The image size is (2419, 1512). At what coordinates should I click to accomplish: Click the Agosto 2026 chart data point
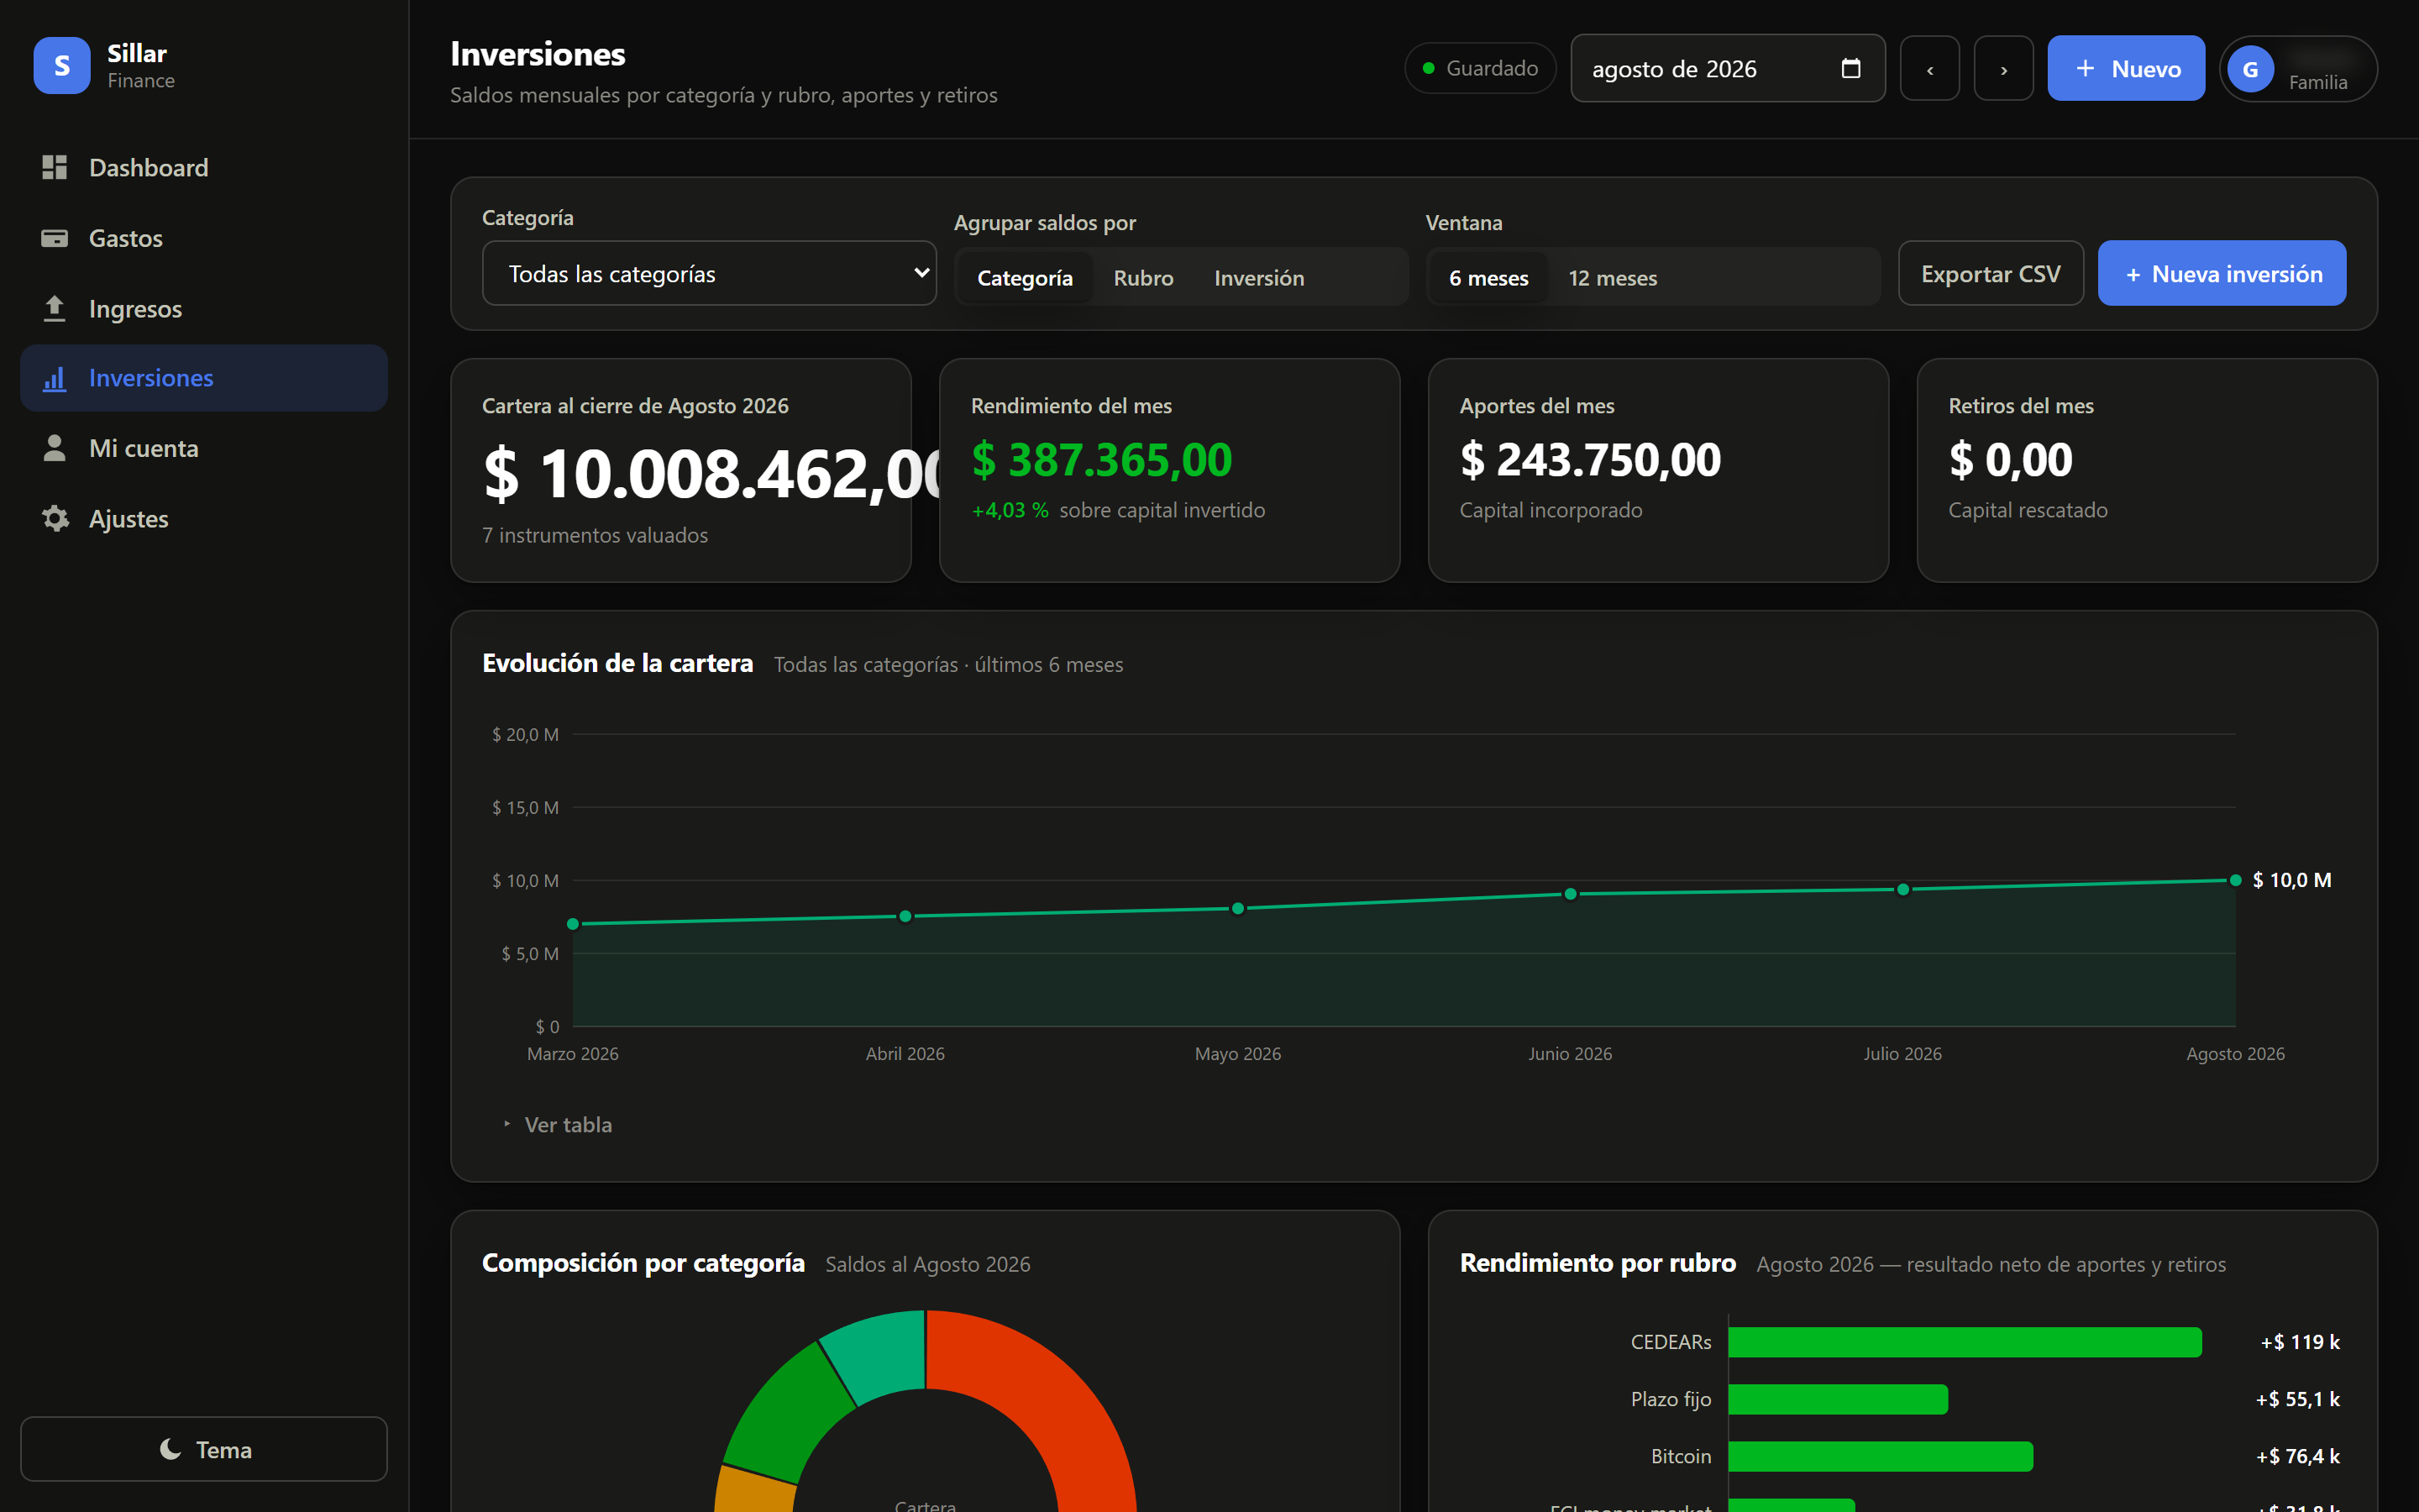coord(2235,880)
